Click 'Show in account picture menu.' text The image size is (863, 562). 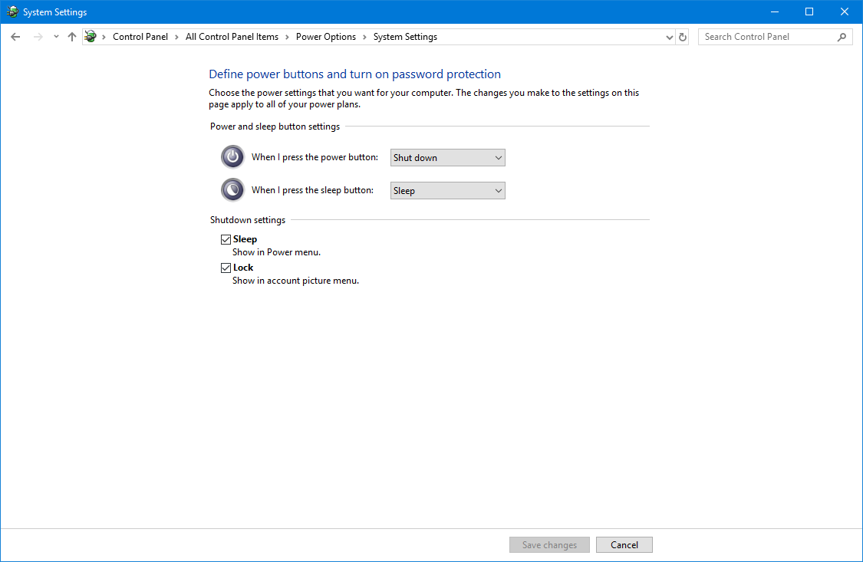(x=295, y=281)
